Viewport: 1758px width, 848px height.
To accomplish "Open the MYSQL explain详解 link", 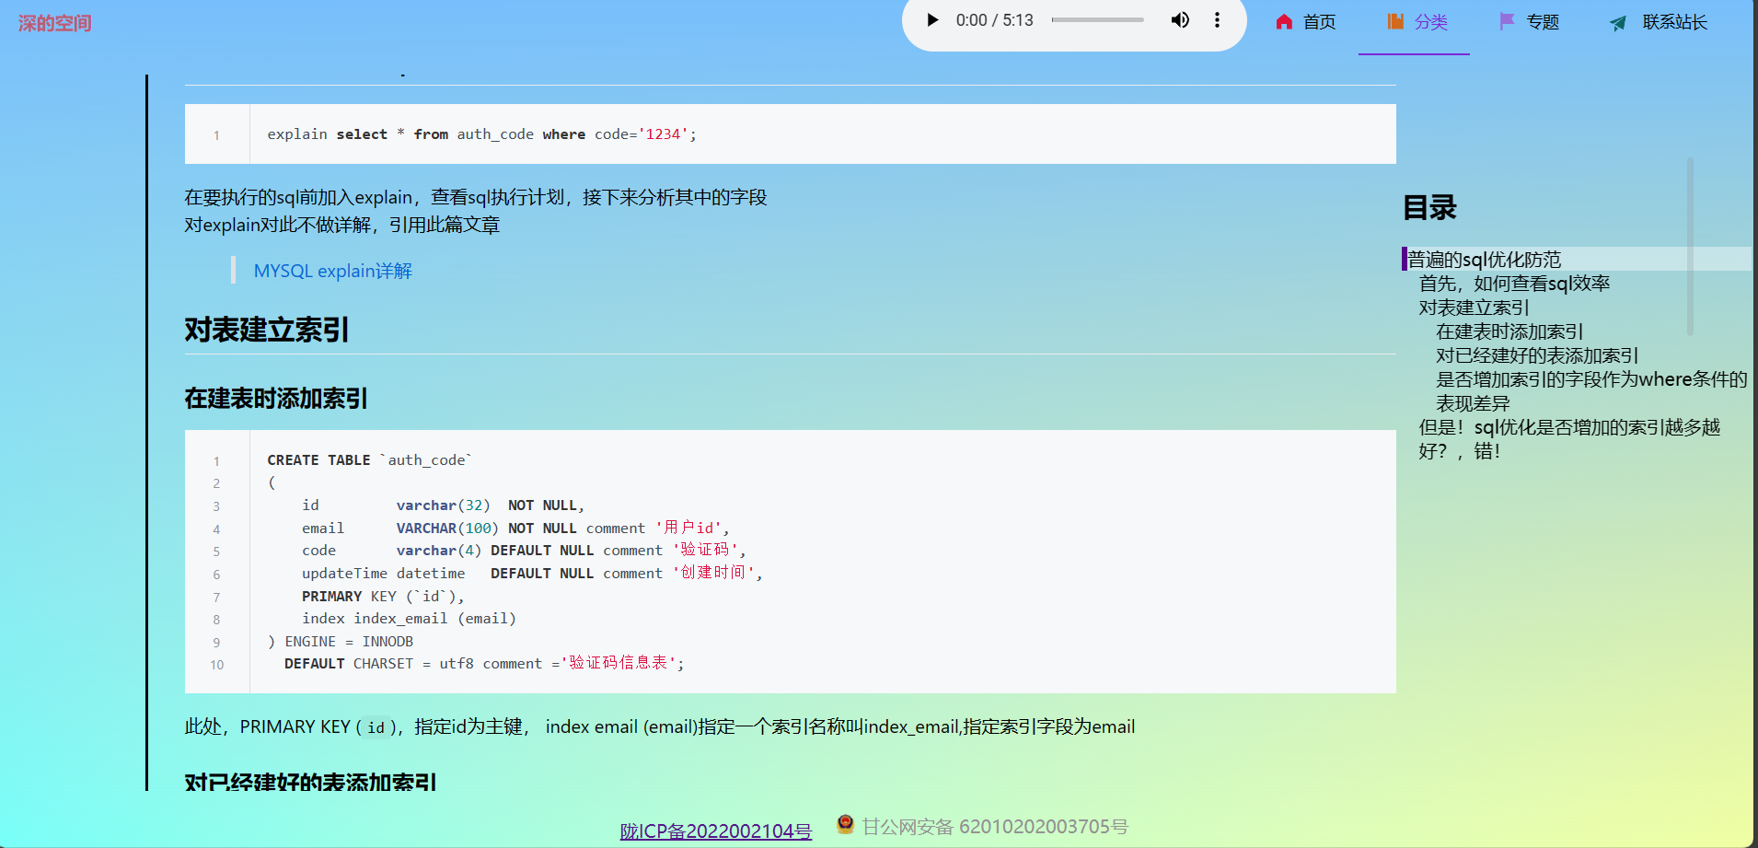I will click(x=333, y=271).
